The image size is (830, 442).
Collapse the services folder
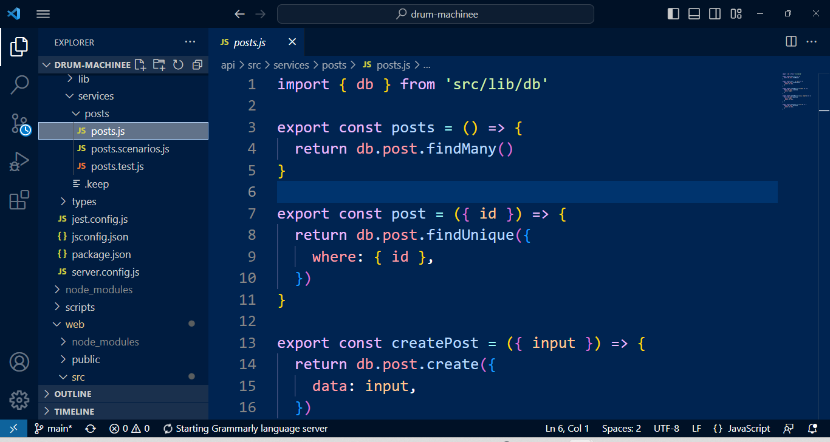(123, 96)
